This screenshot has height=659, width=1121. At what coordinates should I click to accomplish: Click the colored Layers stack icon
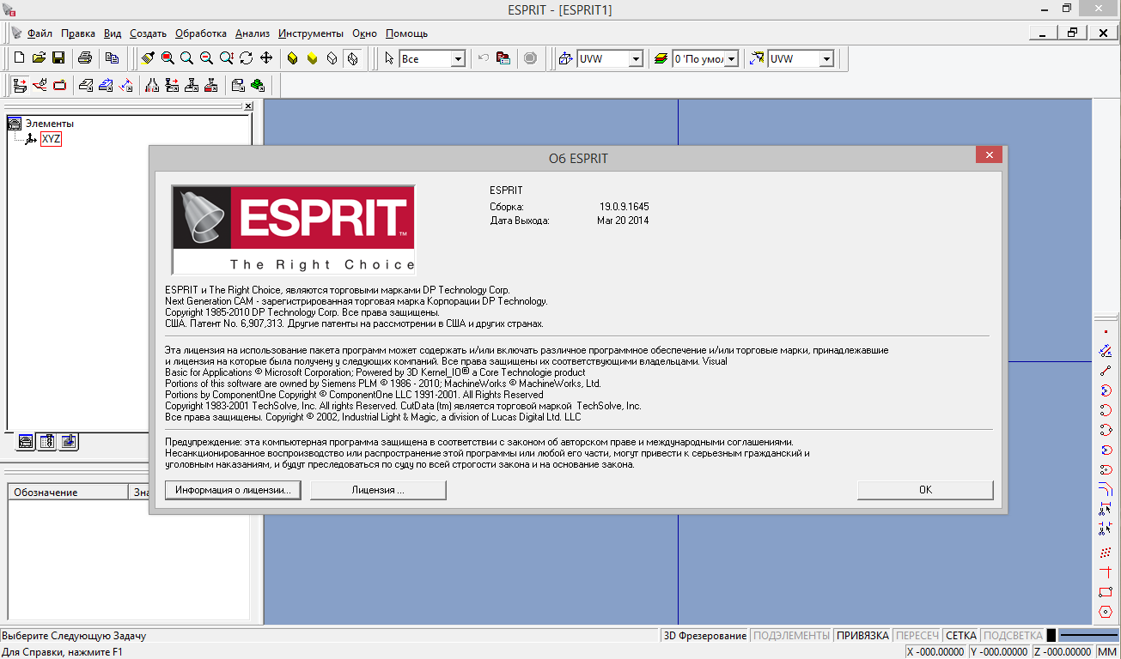[x=661, y=58]
